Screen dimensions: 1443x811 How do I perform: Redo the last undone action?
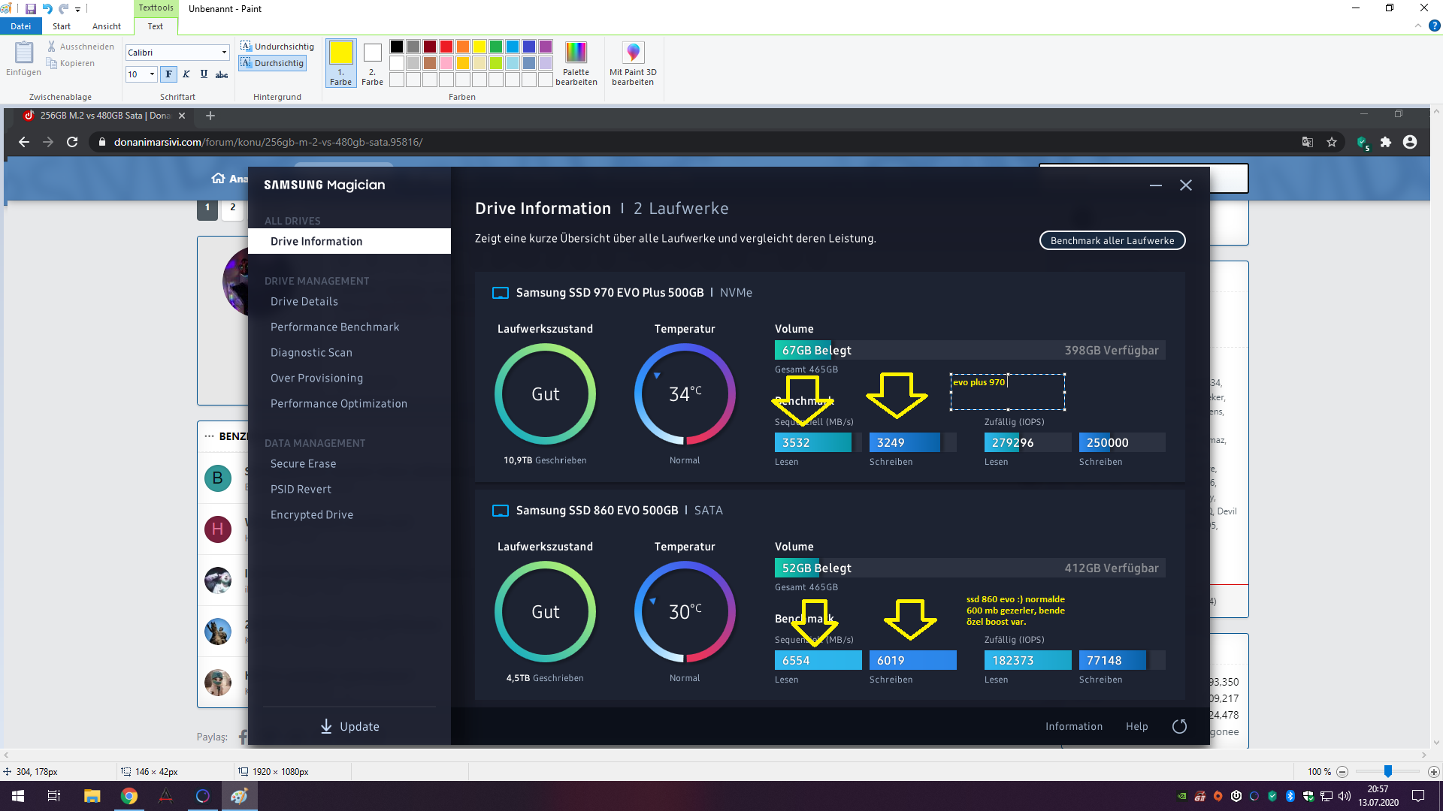[64, 9]
